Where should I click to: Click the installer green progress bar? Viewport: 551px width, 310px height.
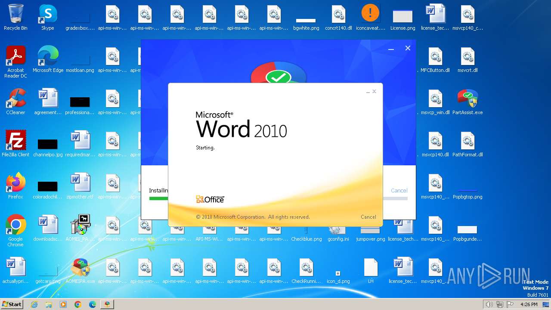click(x=158, y=198)
